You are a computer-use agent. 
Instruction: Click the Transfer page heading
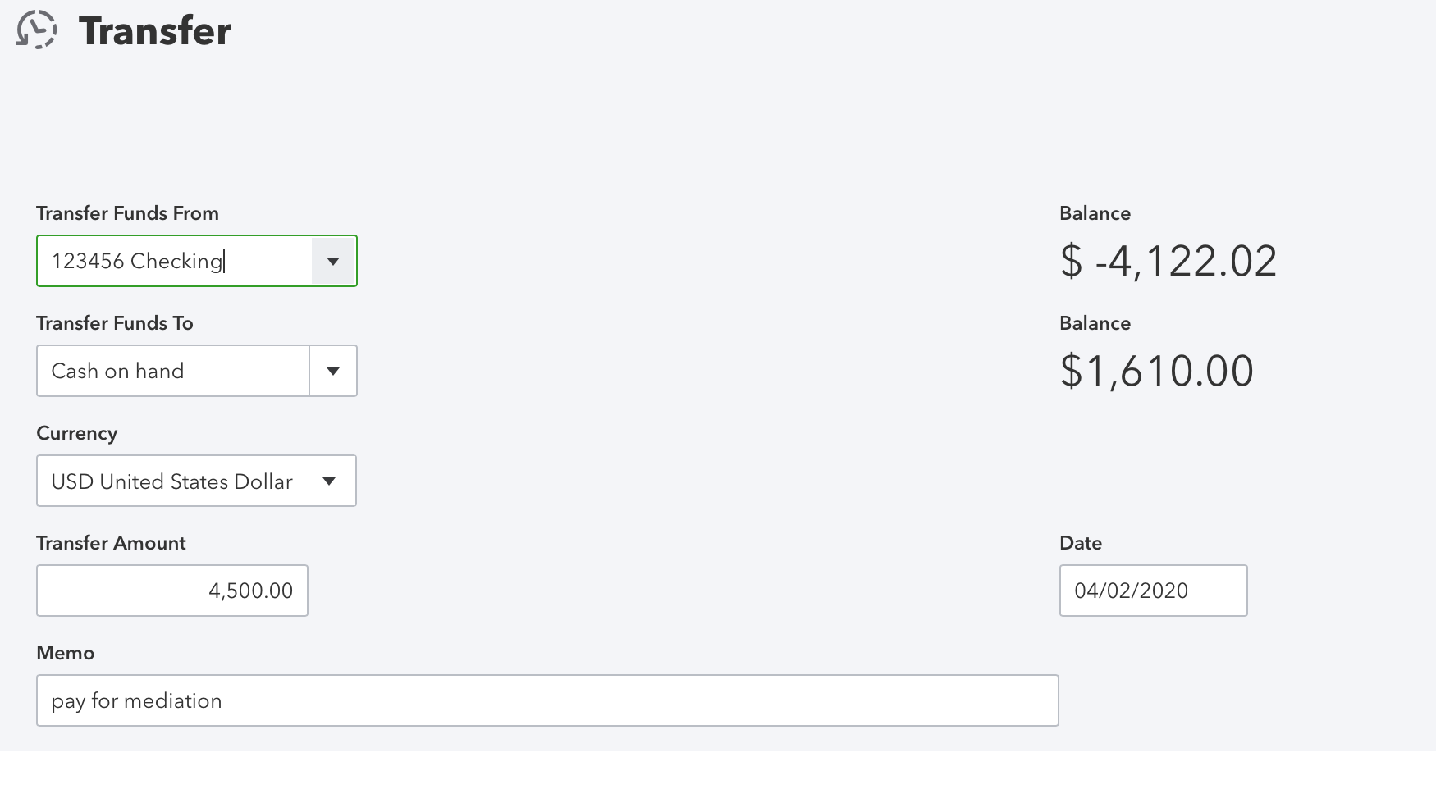coord(155,31)
